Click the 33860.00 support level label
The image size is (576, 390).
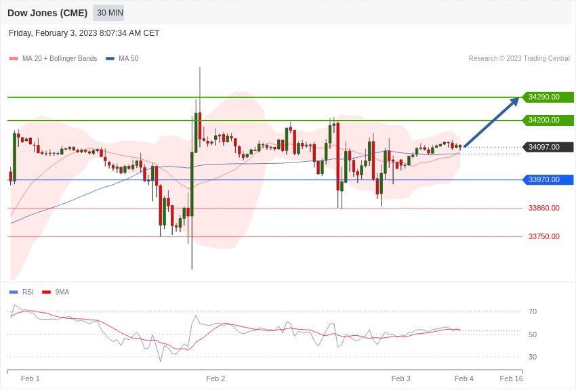coord(544,208)
